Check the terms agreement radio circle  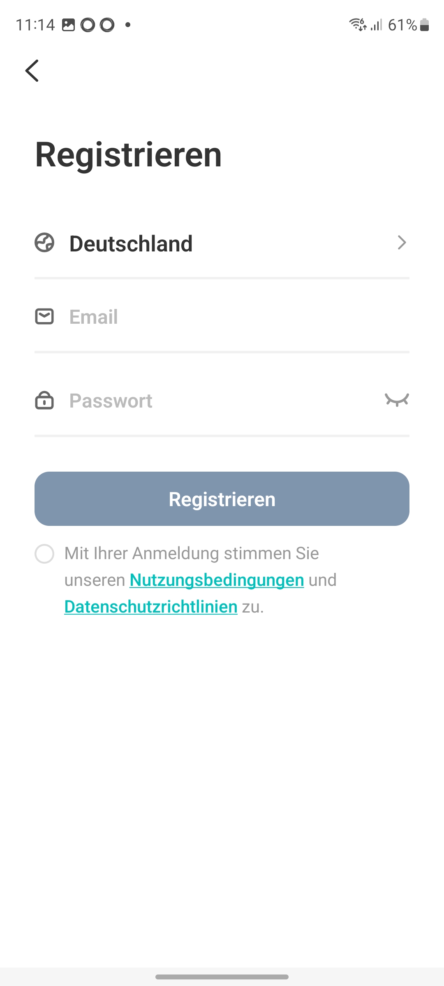point(44,554)
